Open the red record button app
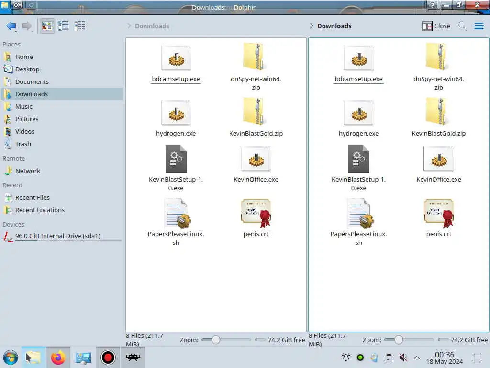The width and height of the screenshot is (490, 368). [x=108, y=357]
